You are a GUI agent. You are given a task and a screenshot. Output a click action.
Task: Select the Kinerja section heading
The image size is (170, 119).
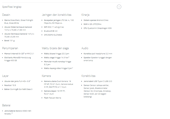coord(86,15)
